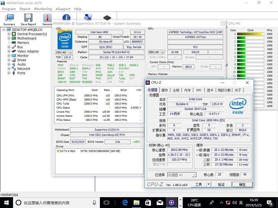Screen dimensions: 278x208
Task: Click CPU-Z 确定 button
Action: (242, 184)
